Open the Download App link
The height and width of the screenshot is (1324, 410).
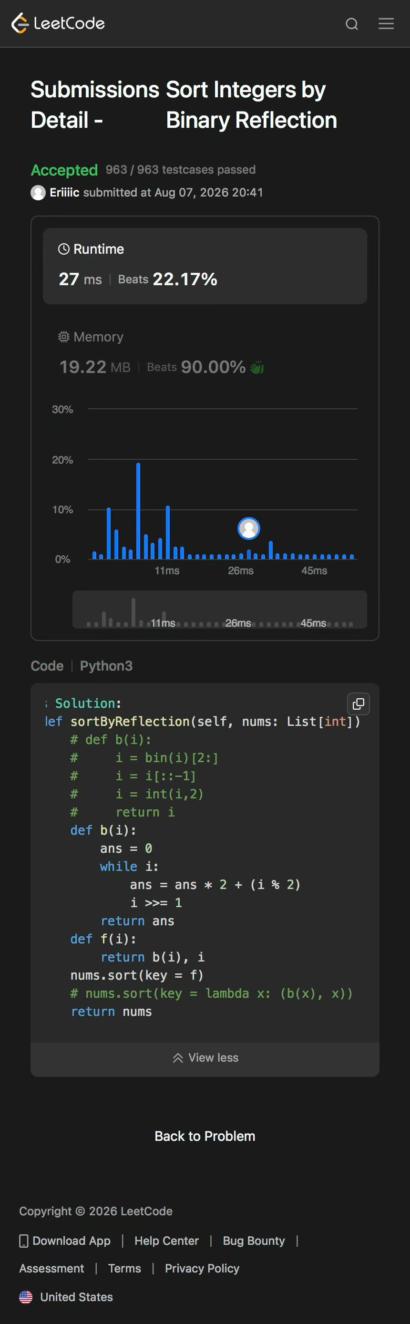(72, 1241)
